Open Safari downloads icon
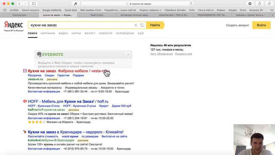Screen dimensions: 275x155 250,4
